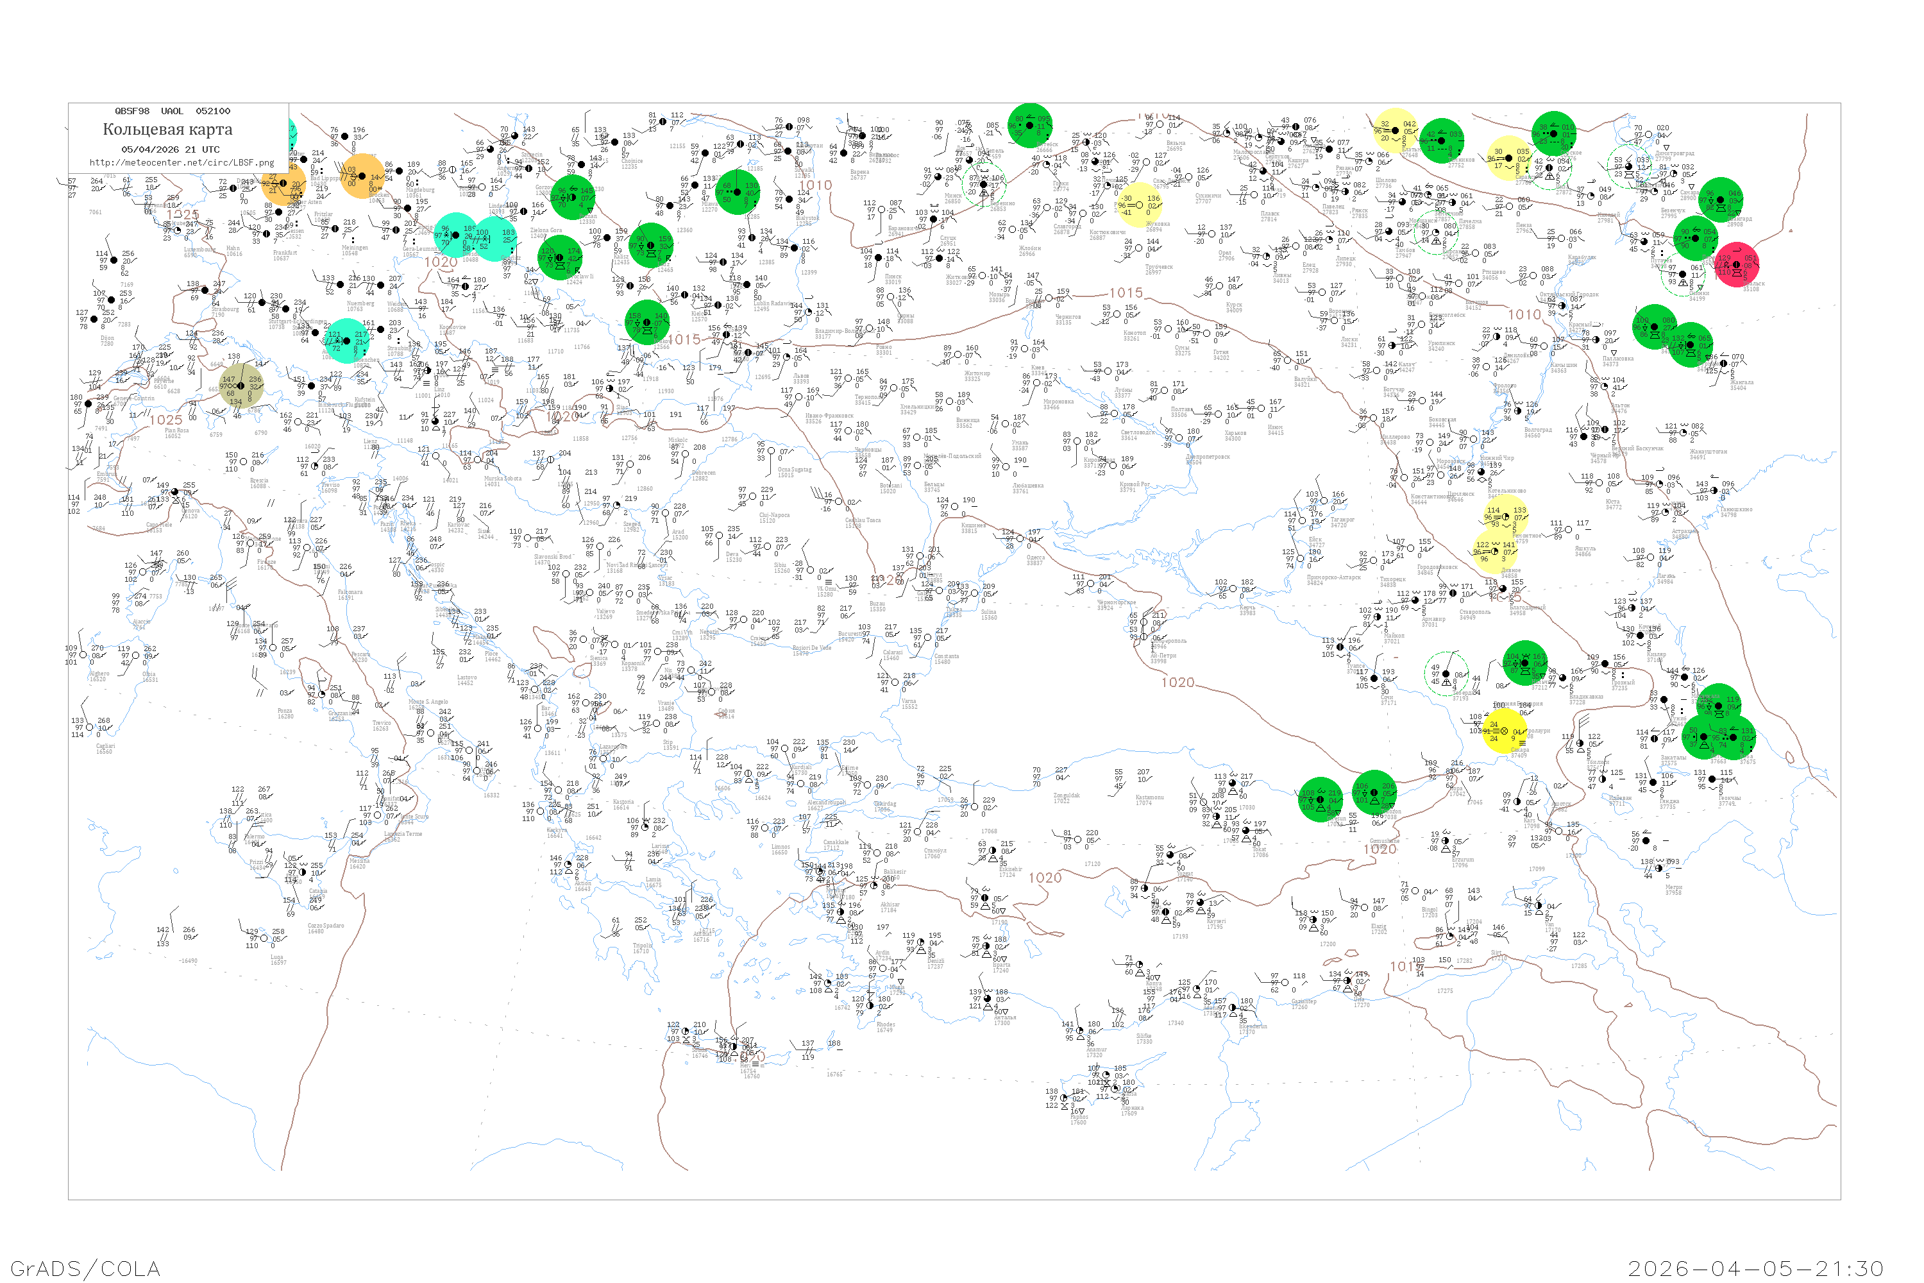Click the QBSF98 UAOL 052100 header code
Image resolution: width=1924 pixels, height=1283 pixels.
pos(173,111)
